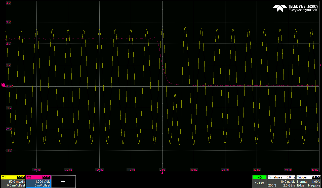Click the '1 V' vertical axis label
Viewport: 322px width, 188px height.
[x=8, y=65]
